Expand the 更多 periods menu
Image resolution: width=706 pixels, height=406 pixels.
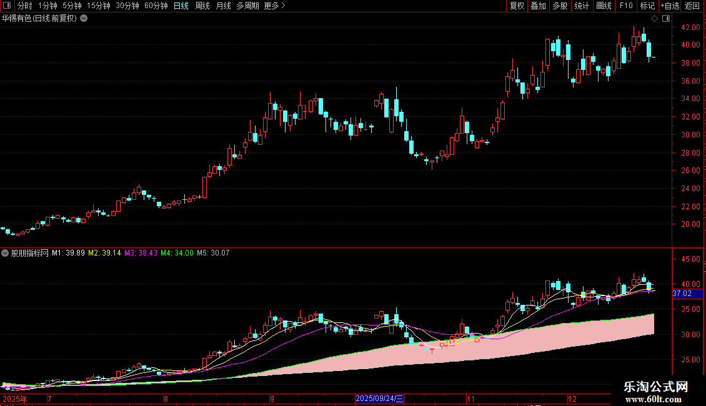point(274,6)
